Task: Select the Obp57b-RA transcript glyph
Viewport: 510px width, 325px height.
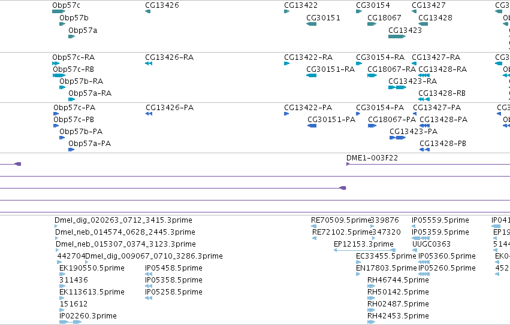Action: click(x=62, y=87)
